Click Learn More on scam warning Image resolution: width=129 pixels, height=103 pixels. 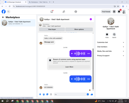tap(69, 67)
